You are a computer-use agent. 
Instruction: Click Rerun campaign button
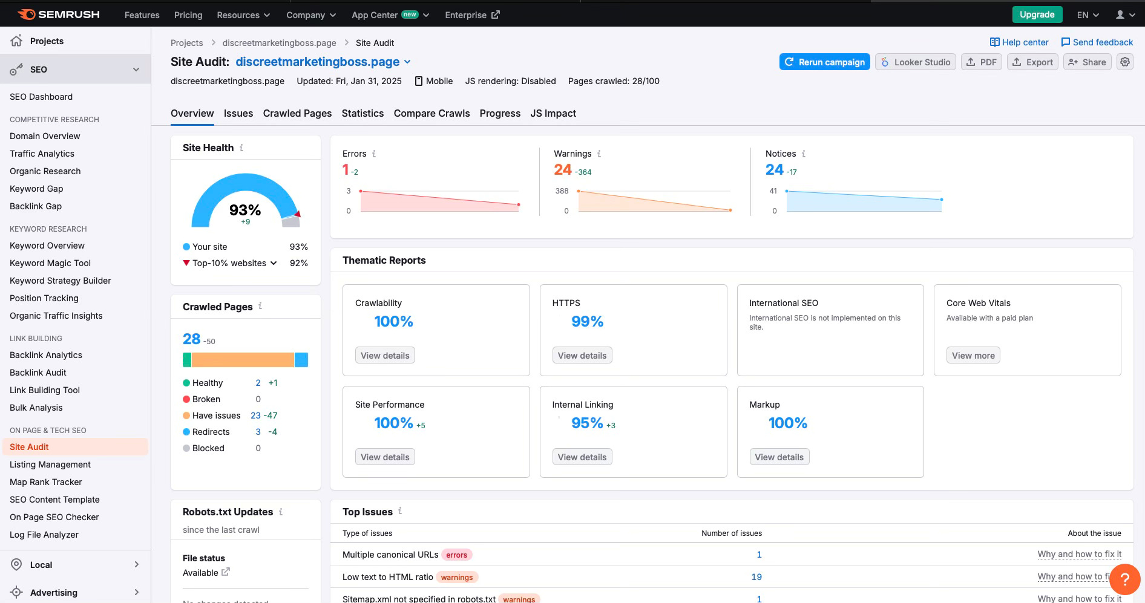(x=825, y=62)
